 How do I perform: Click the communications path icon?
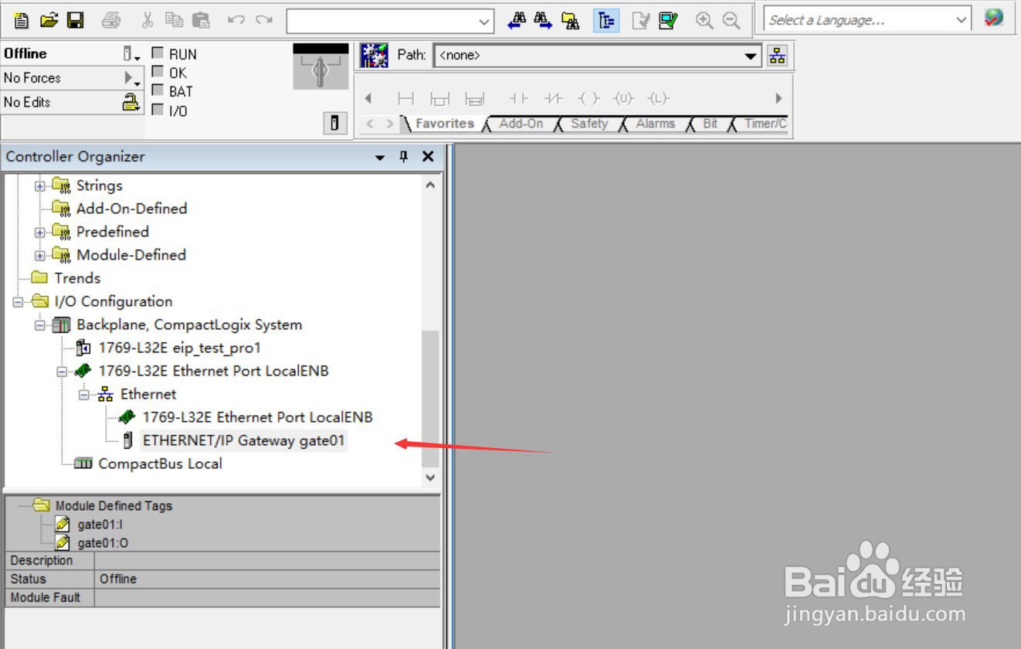pyautogui.click(x=374, y=55)
